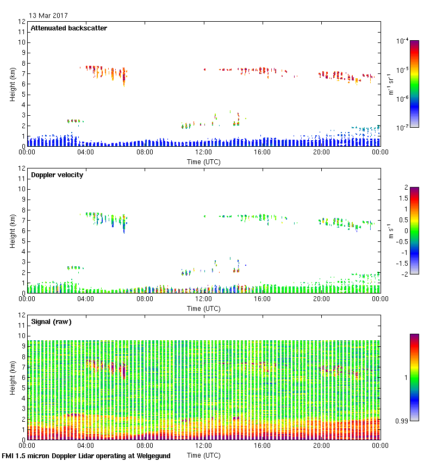Click the m⁻¹ sr⁻¹ unit label
The image size is (424, 462).
coord(390,84)
